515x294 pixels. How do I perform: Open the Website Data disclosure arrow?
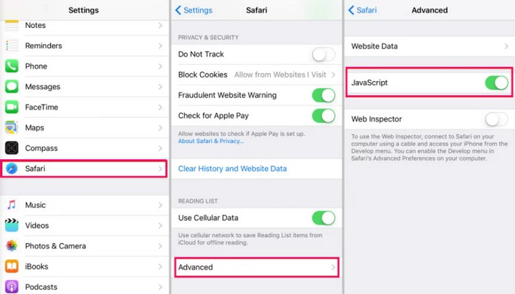coord(506,46)
